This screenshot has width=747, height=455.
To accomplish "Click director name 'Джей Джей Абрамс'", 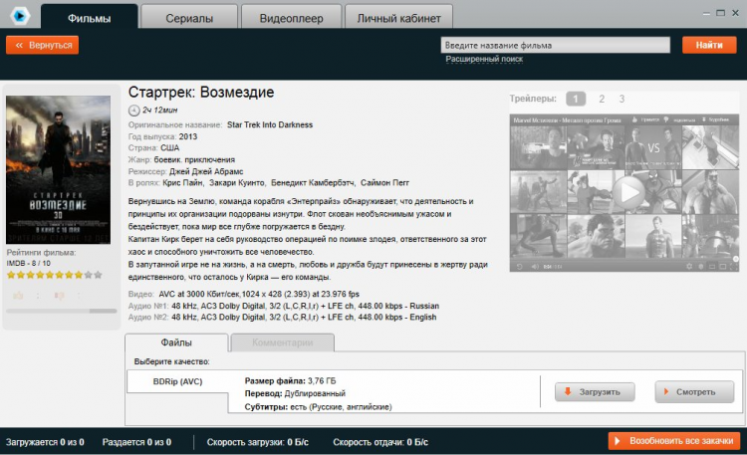I will [x=206, y=171].
